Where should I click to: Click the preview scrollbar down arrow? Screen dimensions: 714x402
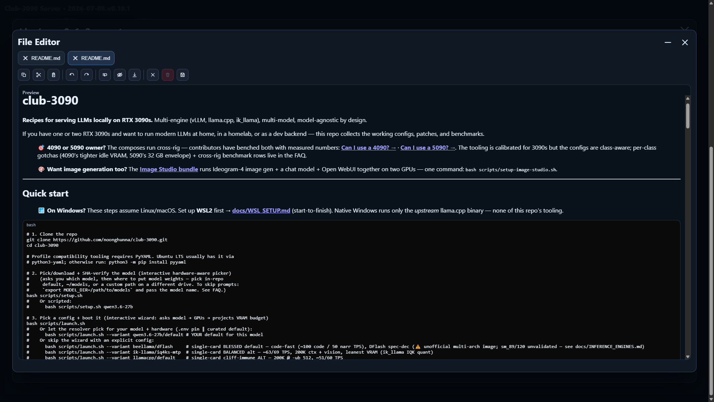tap(688, 357)
